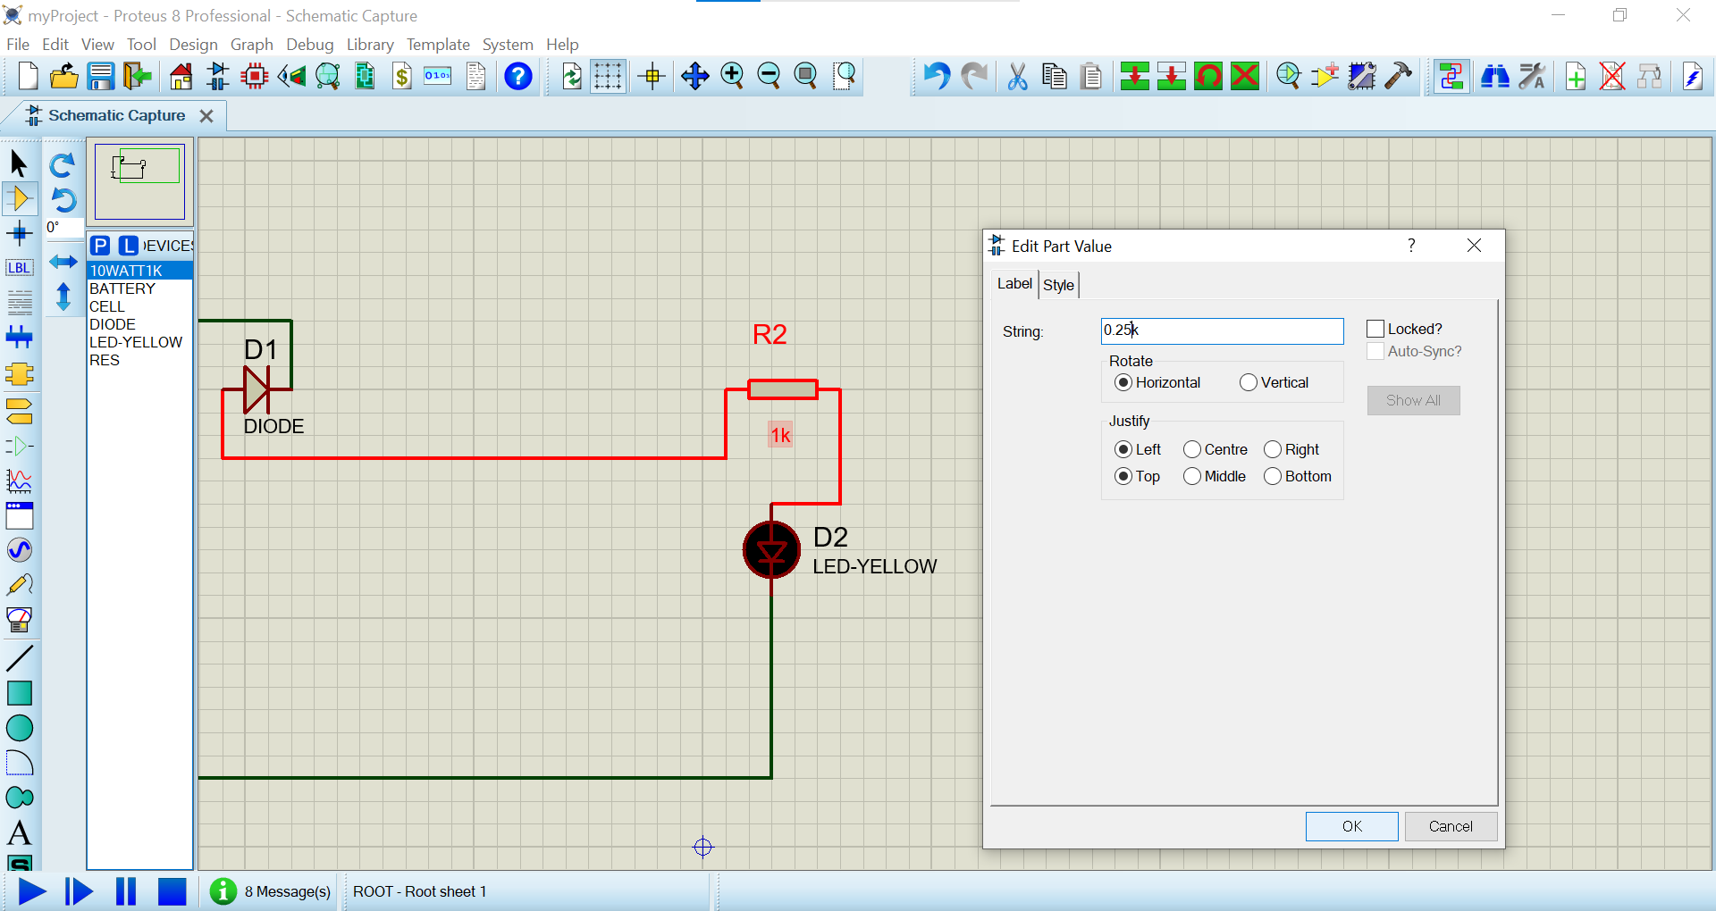Enable the Locked? checkbox

(x=1375, y=329)
